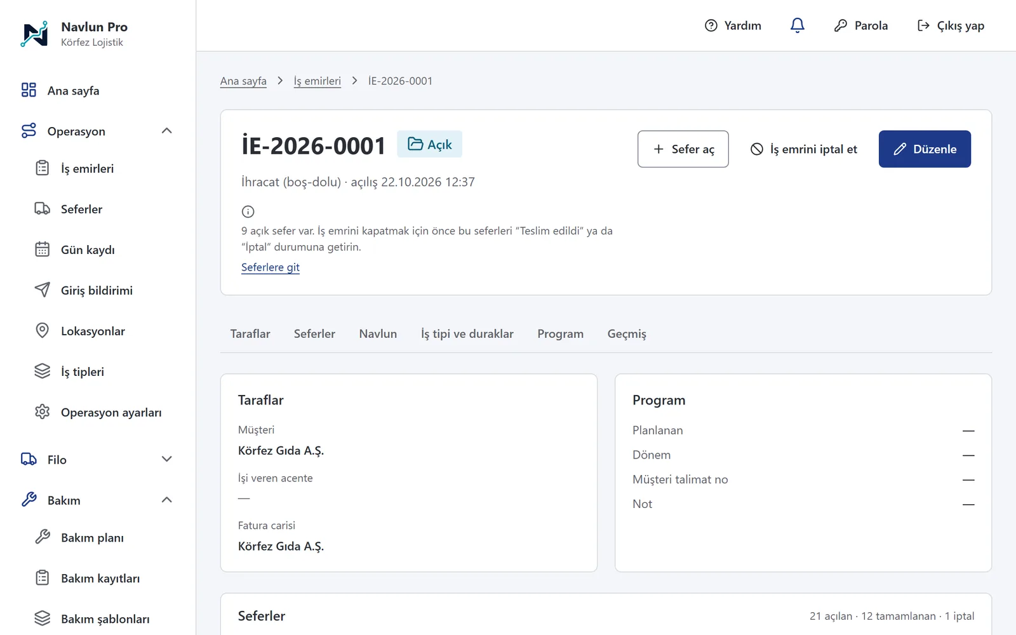Follow the Seferlere git link
The width and height of the screenshot is (1016, 635).
(x=271, y=267)
